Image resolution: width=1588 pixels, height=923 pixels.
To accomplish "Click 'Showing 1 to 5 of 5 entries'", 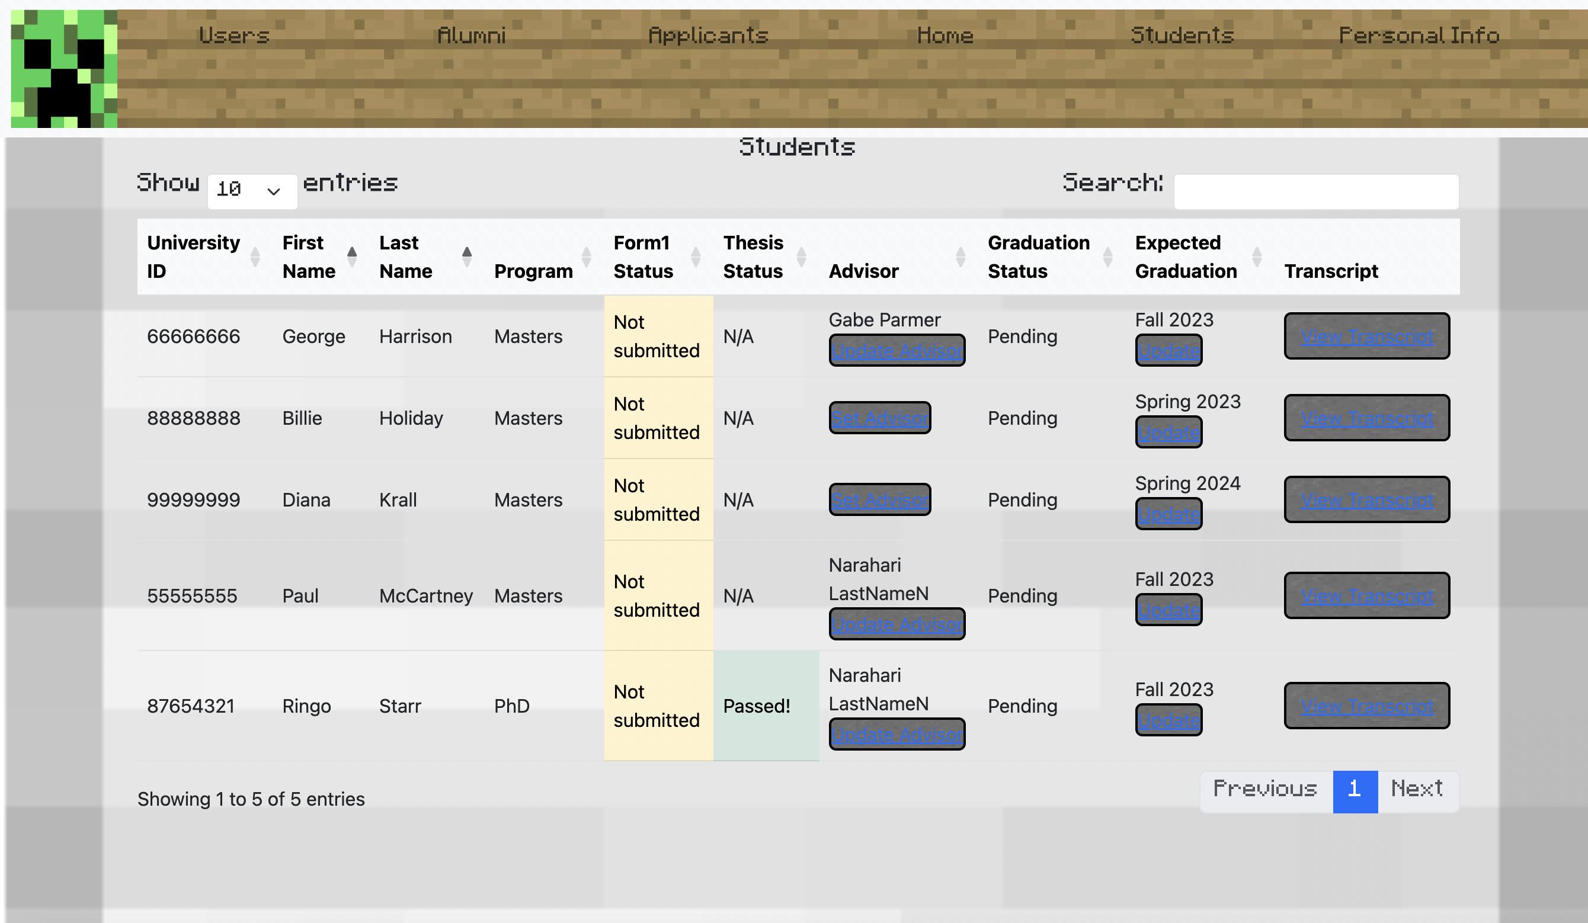I will point(251,799).
